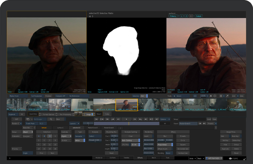This screenshot has width=253, height=164.
Task: Click the home reset-view icon
Action: [x=211, y=96]
